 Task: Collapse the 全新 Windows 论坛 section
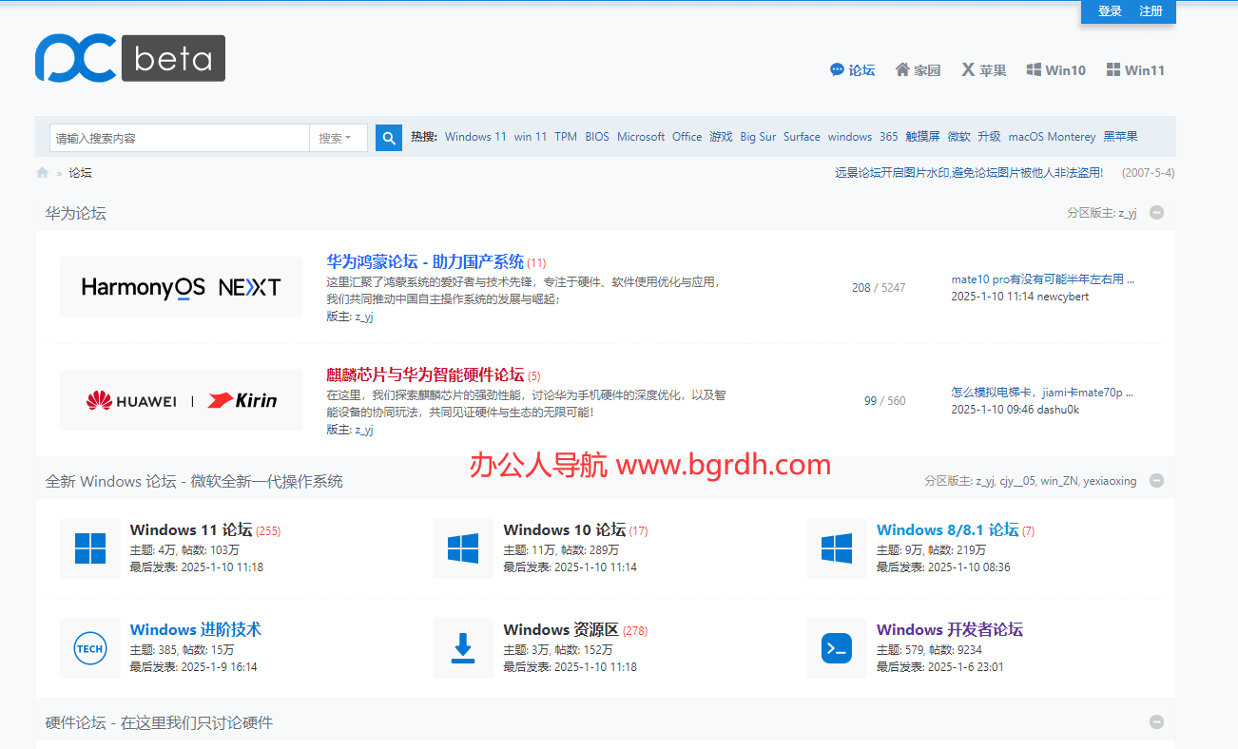(x=1157, y=481)
